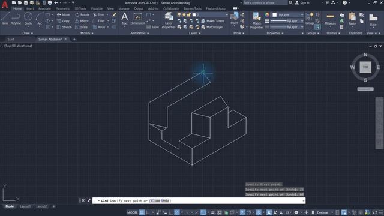Open the Home ribbon tab
The height and width of the screenshot is (216, 384).
pyautogui.click(x=17, y=8)
